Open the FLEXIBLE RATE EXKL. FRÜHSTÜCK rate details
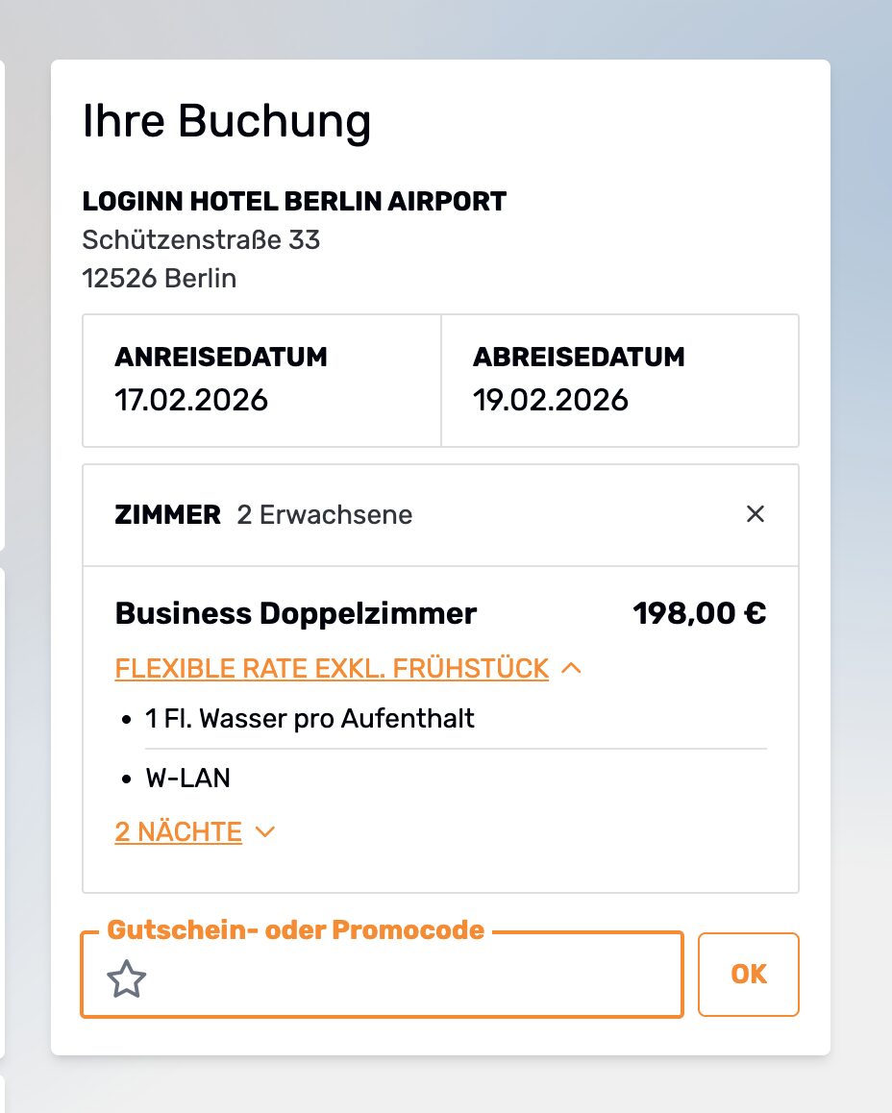892x1113 pixels. (x=331, y=667)
